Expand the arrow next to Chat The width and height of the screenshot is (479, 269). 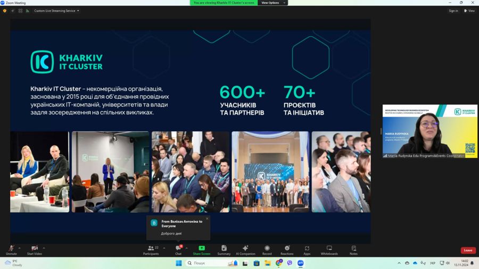186,248
